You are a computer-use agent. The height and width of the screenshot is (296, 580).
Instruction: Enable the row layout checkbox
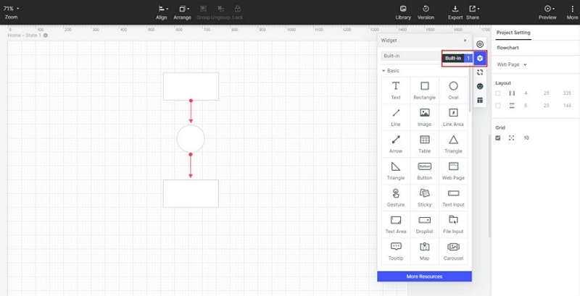(x=498, y=106)
